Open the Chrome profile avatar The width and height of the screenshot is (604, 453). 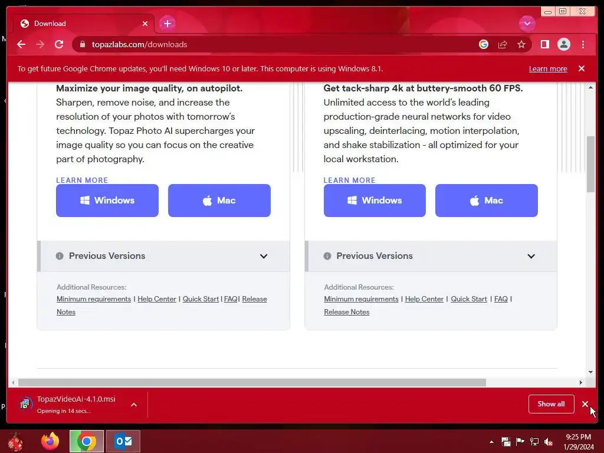tap(563, 45)
